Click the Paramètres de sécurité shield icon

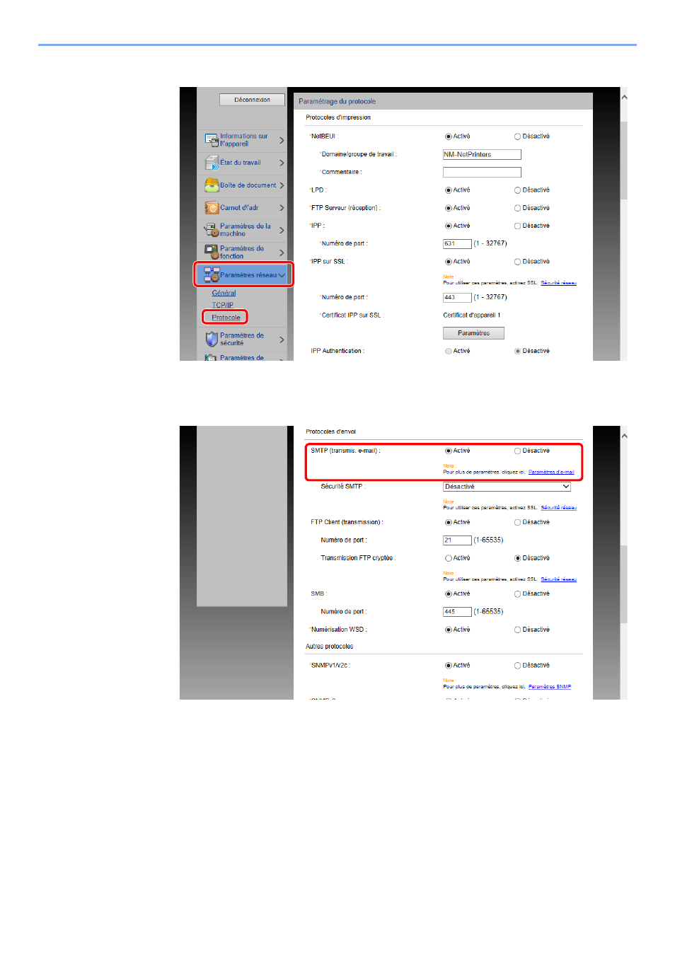(x=212, y=340)
